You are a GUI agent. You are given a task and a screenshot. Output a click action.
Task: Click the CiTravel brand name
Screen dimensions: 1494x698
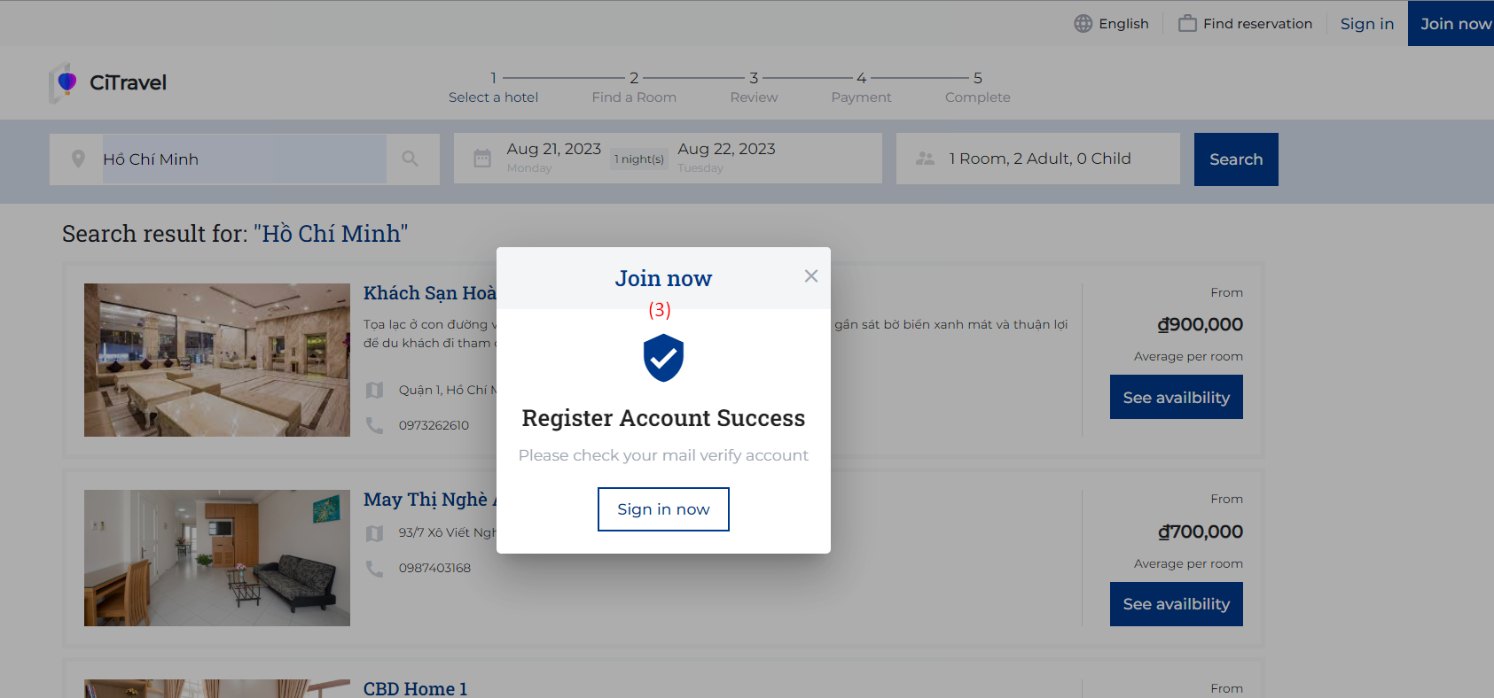(x=128, y=82)
